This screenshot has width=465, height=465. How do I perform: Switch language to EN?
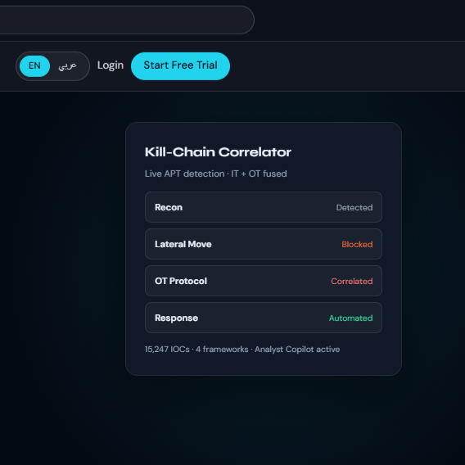[x=34, y=65]
